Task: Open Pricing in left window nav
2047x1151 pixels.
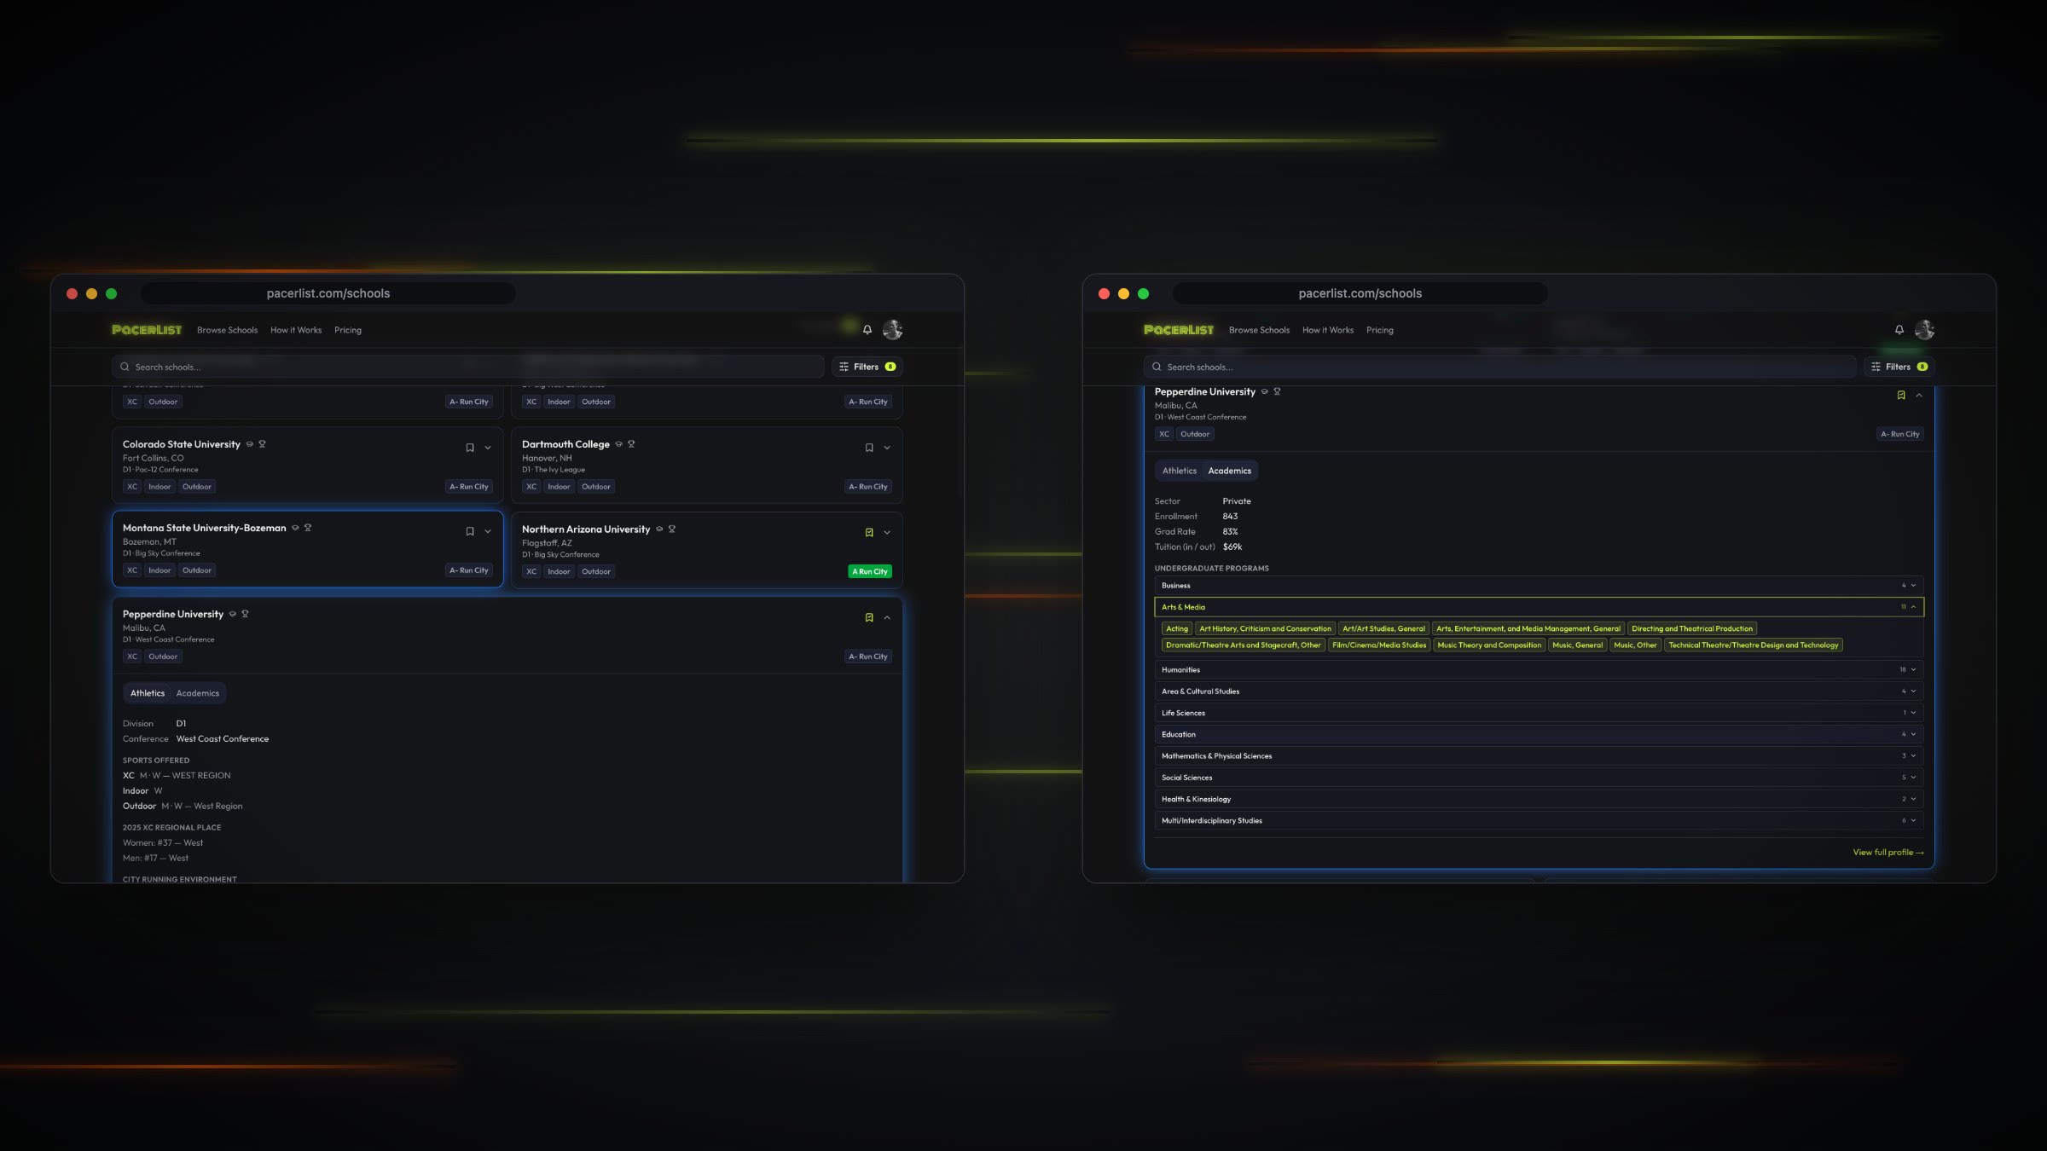Action: click(x=348, y=330)
